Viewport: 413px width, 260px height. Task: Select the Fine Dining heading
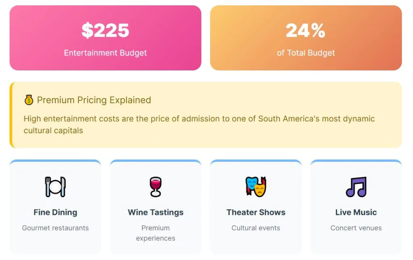55,212
